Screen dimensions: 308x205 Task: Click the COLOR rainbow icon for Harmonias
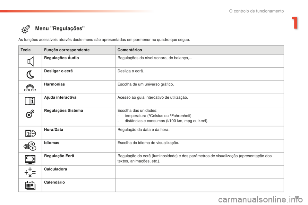click(x=30, y=88)
